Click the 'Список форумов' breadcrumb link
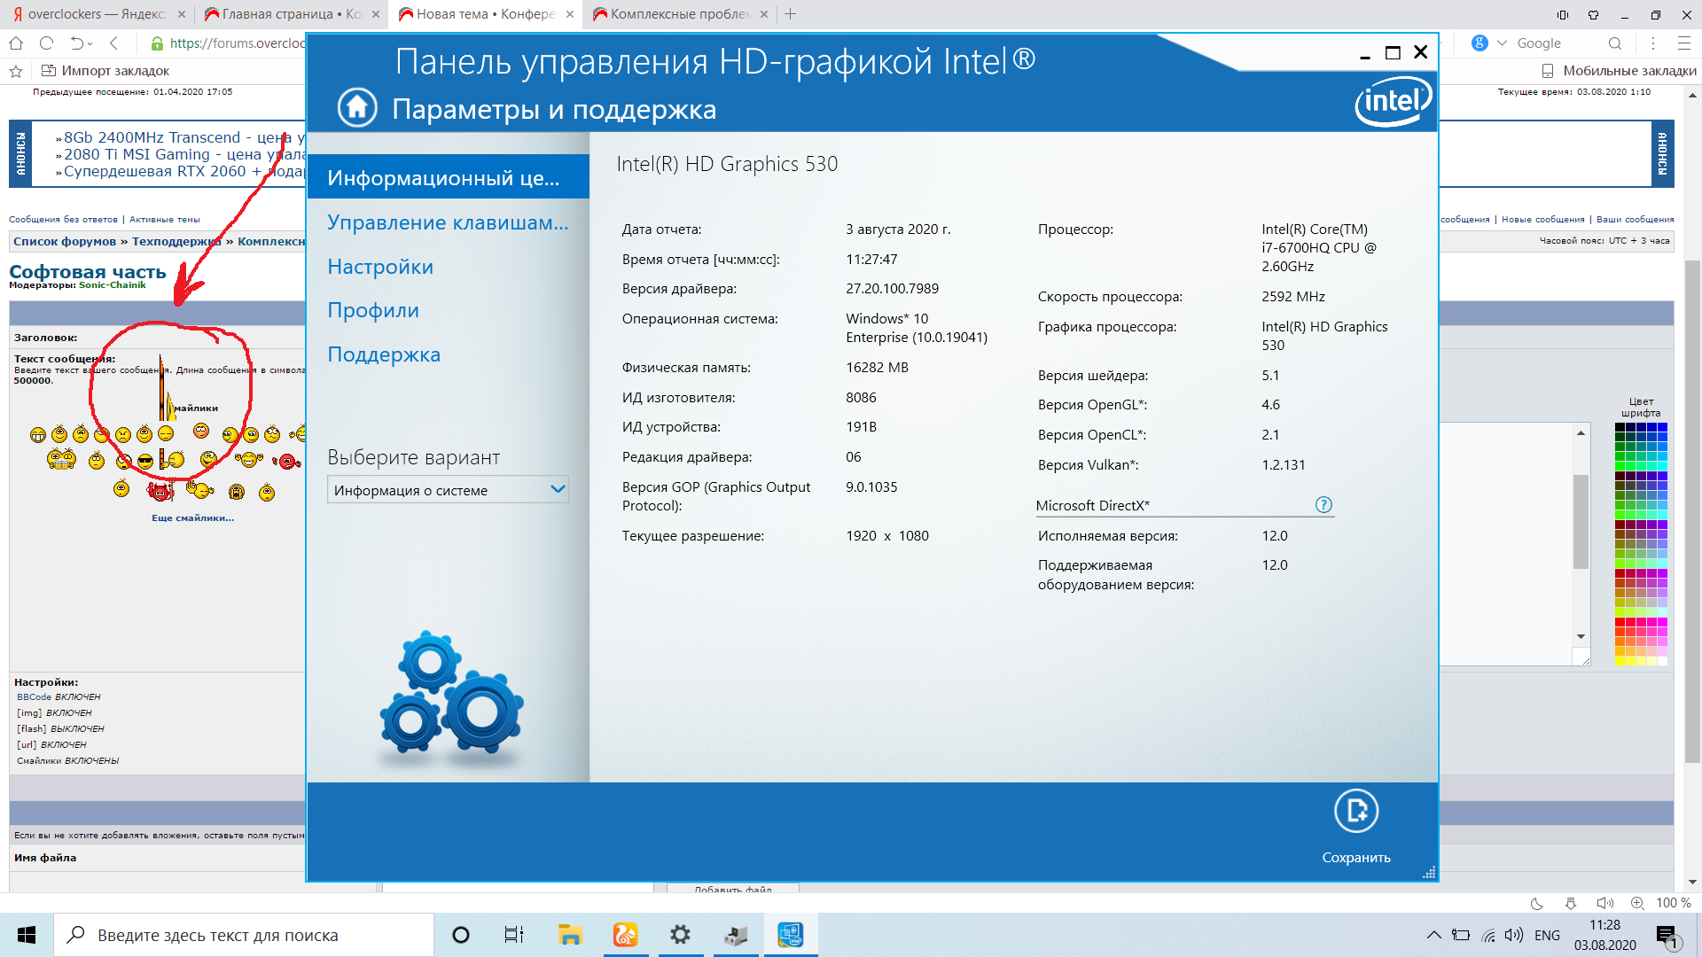 coord(65,241)
